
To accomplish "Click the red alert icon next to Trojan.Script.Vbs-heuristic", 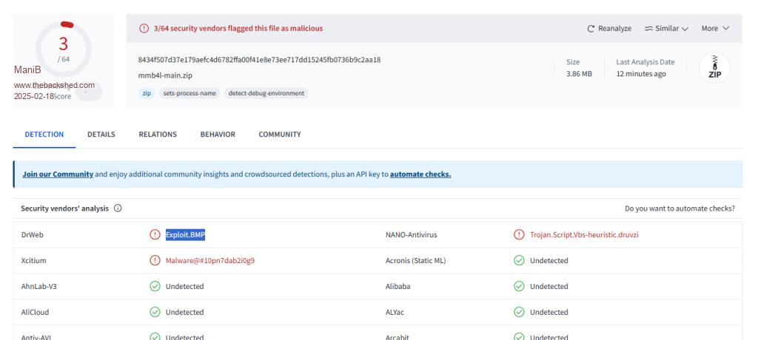I will pos(519,235).
